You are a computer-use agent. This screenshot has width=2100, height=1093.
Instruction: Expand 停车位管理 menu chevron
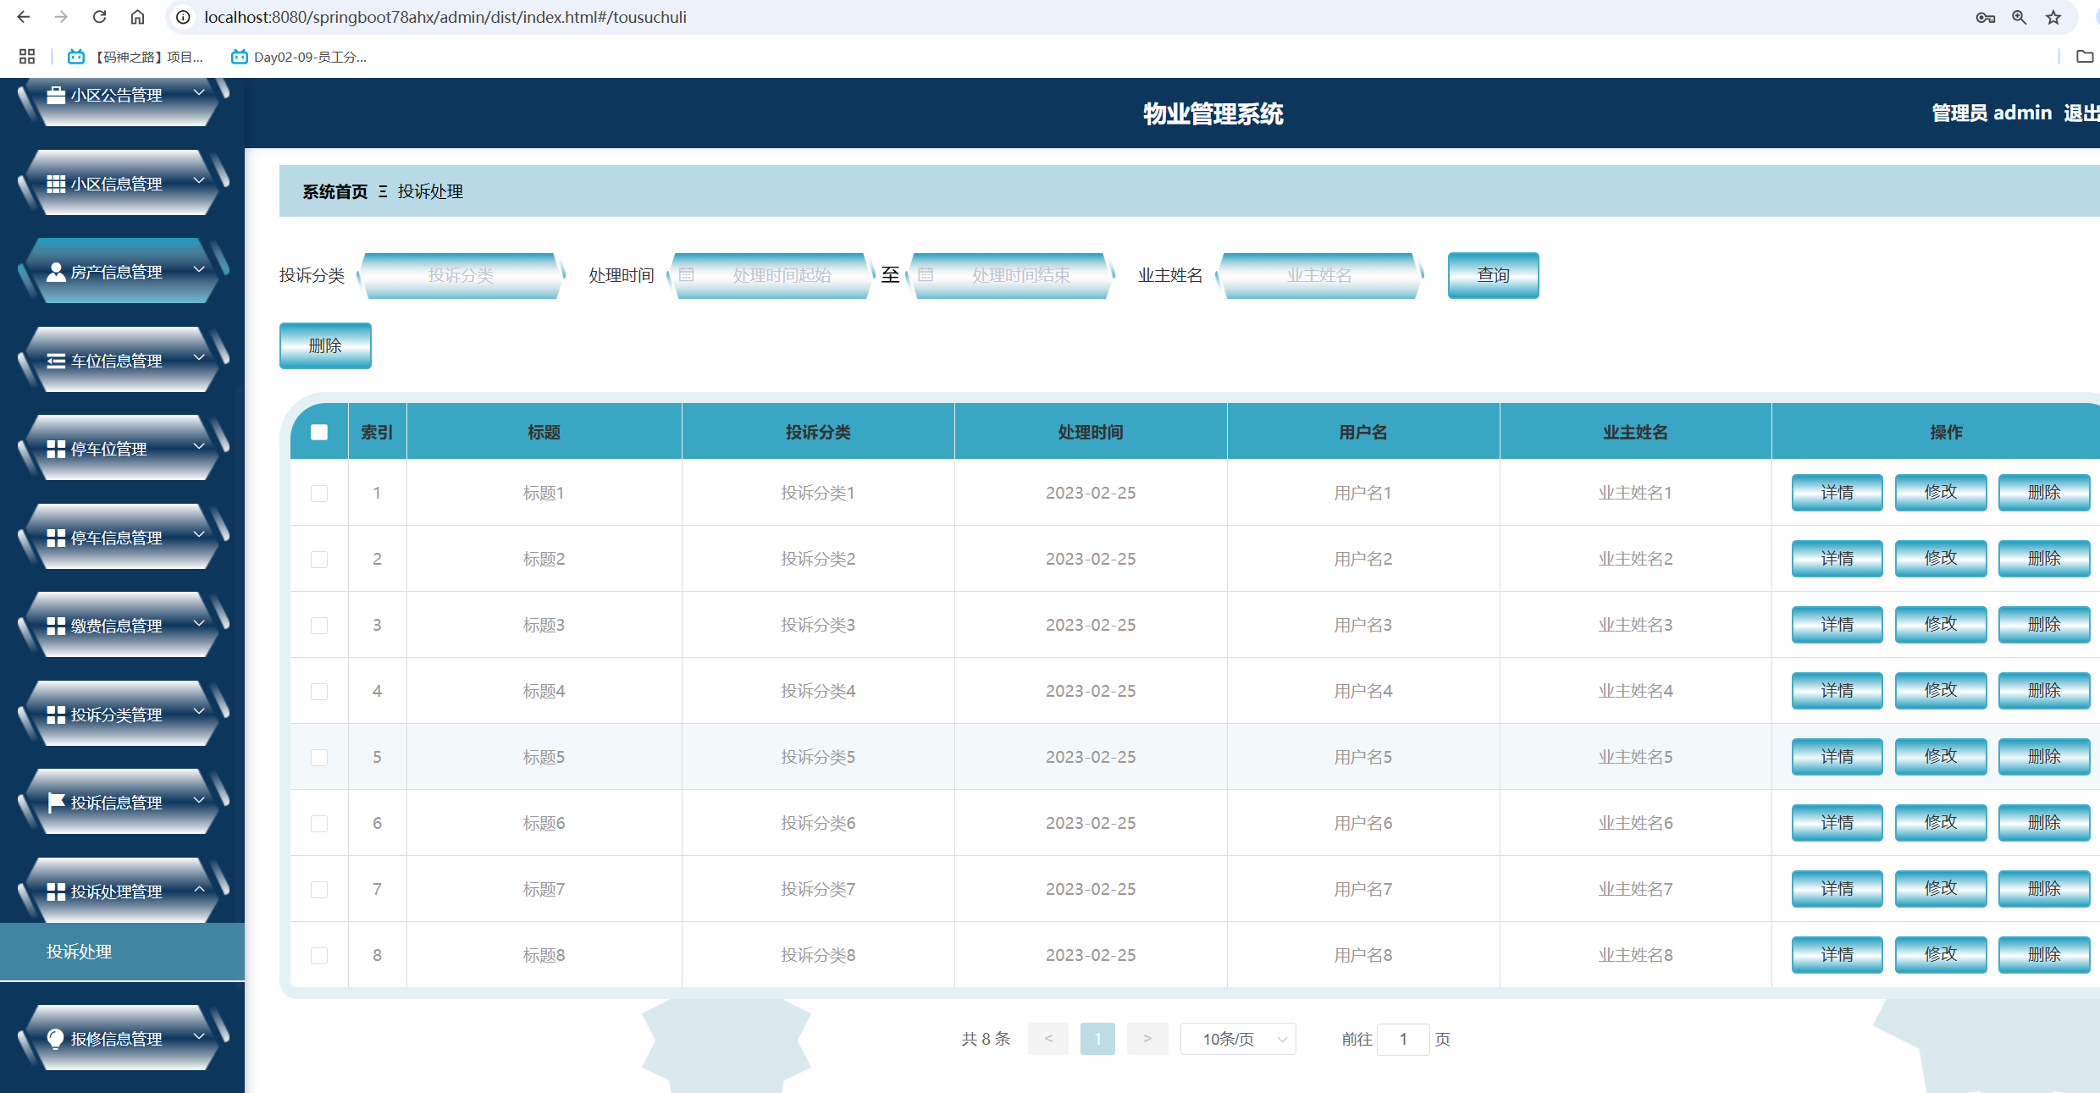(200, 445)
